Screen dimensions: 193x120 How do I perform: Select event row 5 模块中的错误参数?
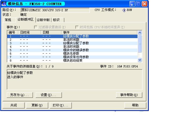[x=72, y=50]
